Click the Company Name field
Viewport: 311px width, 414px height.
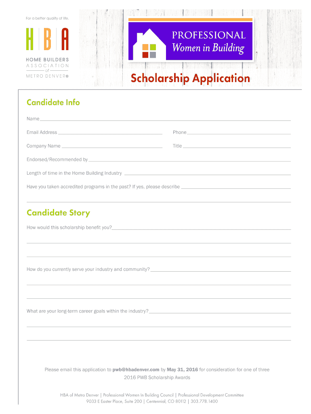tap(112, 146)
